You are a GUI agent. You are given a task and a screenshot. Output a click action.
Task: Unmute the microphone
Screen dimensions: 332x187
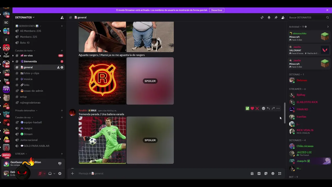pos(40,173)
